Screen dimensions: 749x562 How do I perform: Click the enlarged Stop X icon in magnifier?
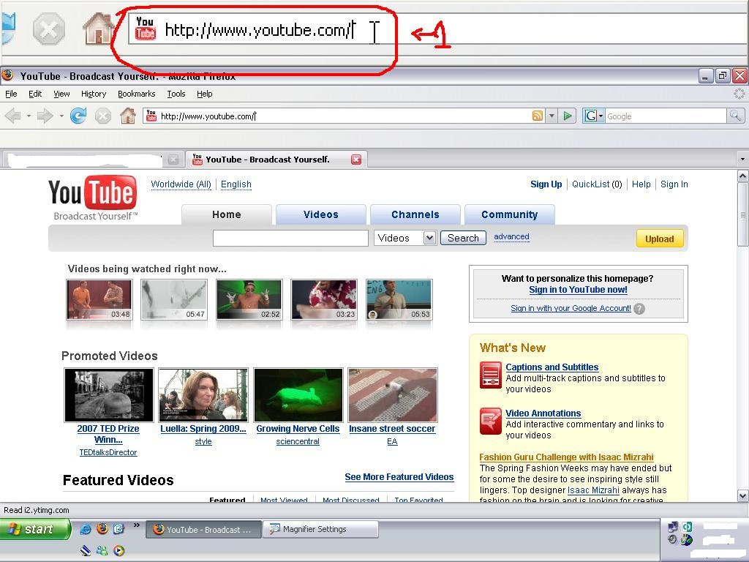(49, 29)
